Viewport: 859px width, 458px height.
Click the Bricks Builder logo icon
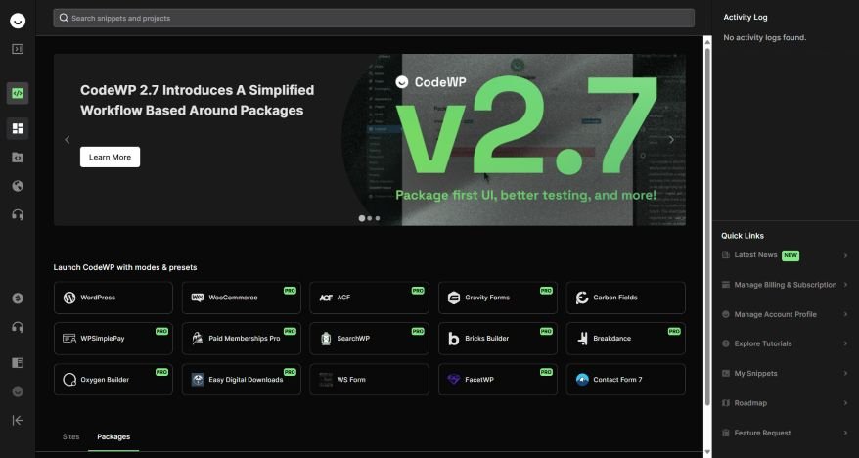click(x=454, y=339)
